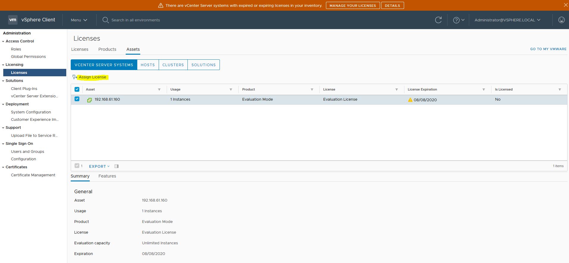
Task: Collapse the Certificates section
Action: tap(3, 167)
